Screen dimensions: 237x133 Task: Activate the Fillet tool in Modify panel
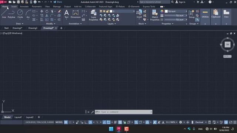(x=52, y=16)
